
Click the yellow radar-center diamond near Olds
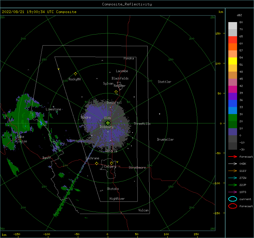(x=108, y=123)
